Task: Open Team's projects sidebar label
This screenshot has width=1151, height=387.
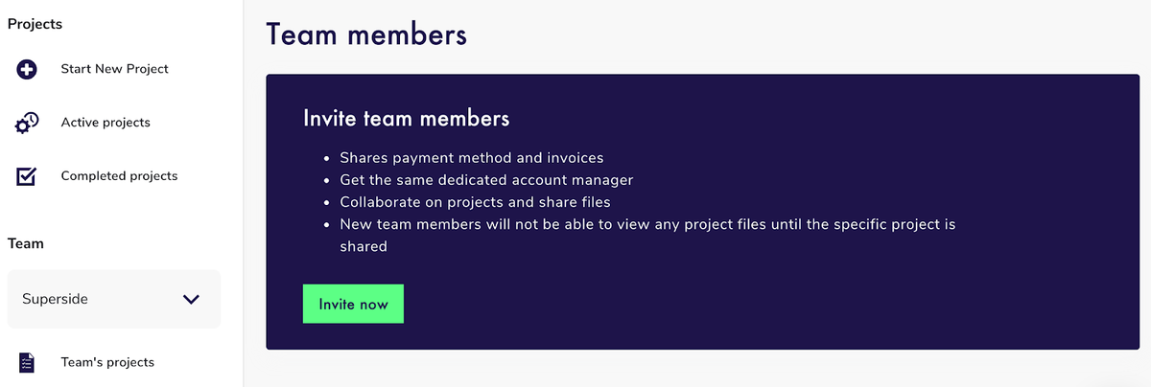Action: pos(107,362)
